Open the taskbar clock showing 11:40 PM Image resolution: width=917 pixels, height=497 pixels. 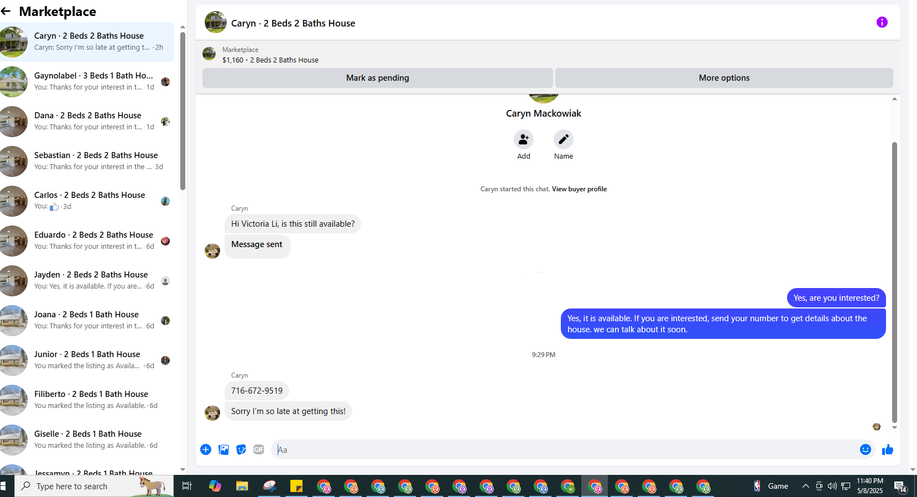click(870, 486)
